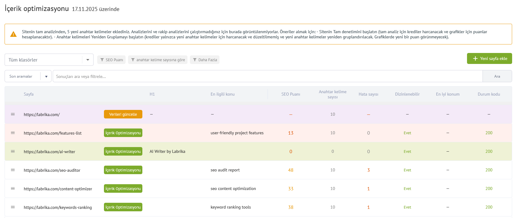The width and height of the screenshot is (517, 218).
Task: Open the labrika.com/content-optimizer page link
Action: click(x=58, y=189)
